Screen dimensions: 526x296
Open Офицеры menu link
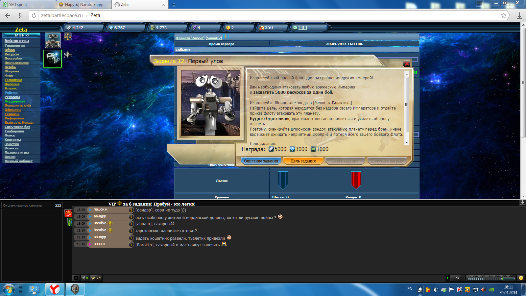pyautogui.click(x=13, y=110)
